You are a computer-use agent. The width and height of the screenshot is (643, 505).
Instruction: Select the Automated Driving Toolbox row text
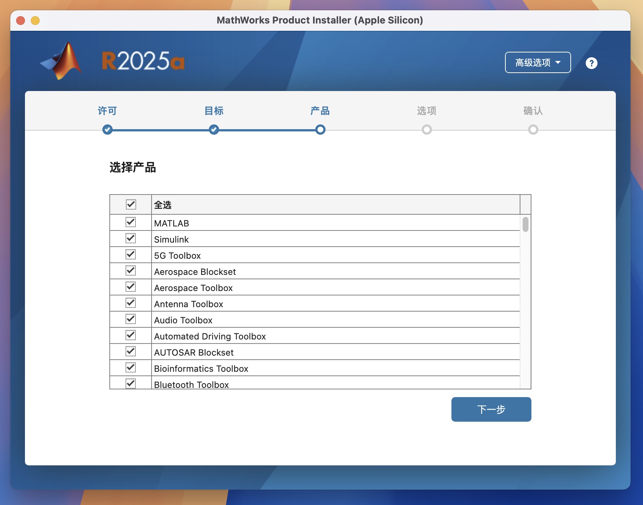point(210,336)
